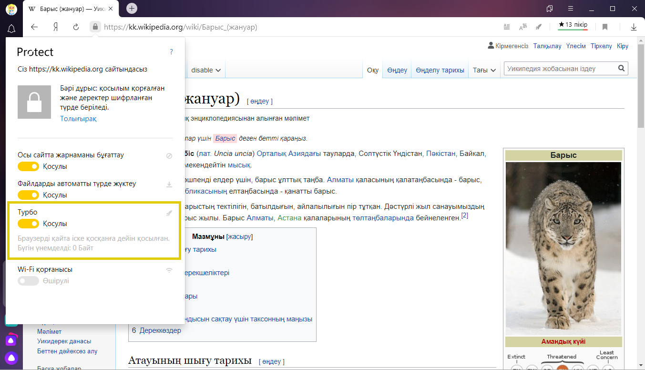The width and height of the screenshot is (645, 370).
Task: Click the Wi-Fi icon beside Wi-Fi қорғанысы
Action: coord(169,270)
